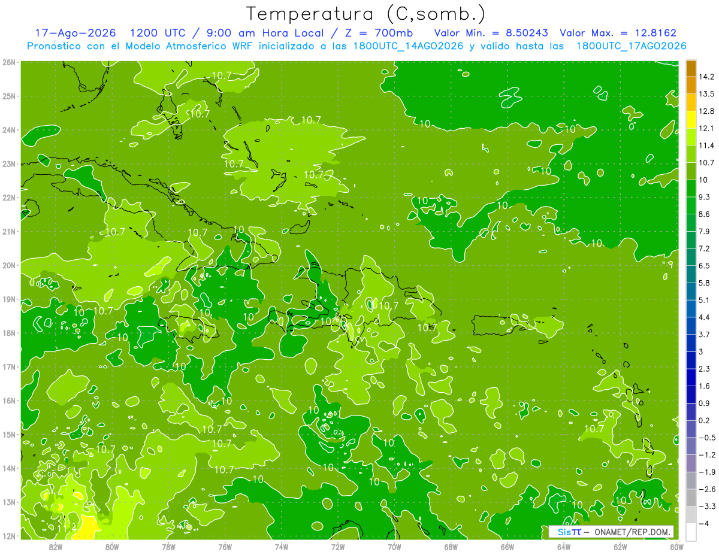Click the "14N" latitude axis label

[x=9, y=468]
